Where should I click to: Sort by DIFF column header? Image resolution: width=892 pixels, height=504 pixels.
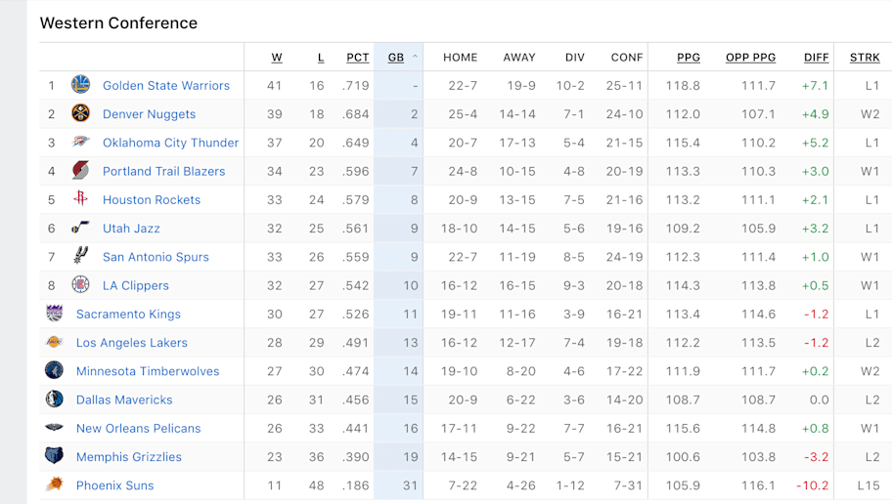pos(817,58)
